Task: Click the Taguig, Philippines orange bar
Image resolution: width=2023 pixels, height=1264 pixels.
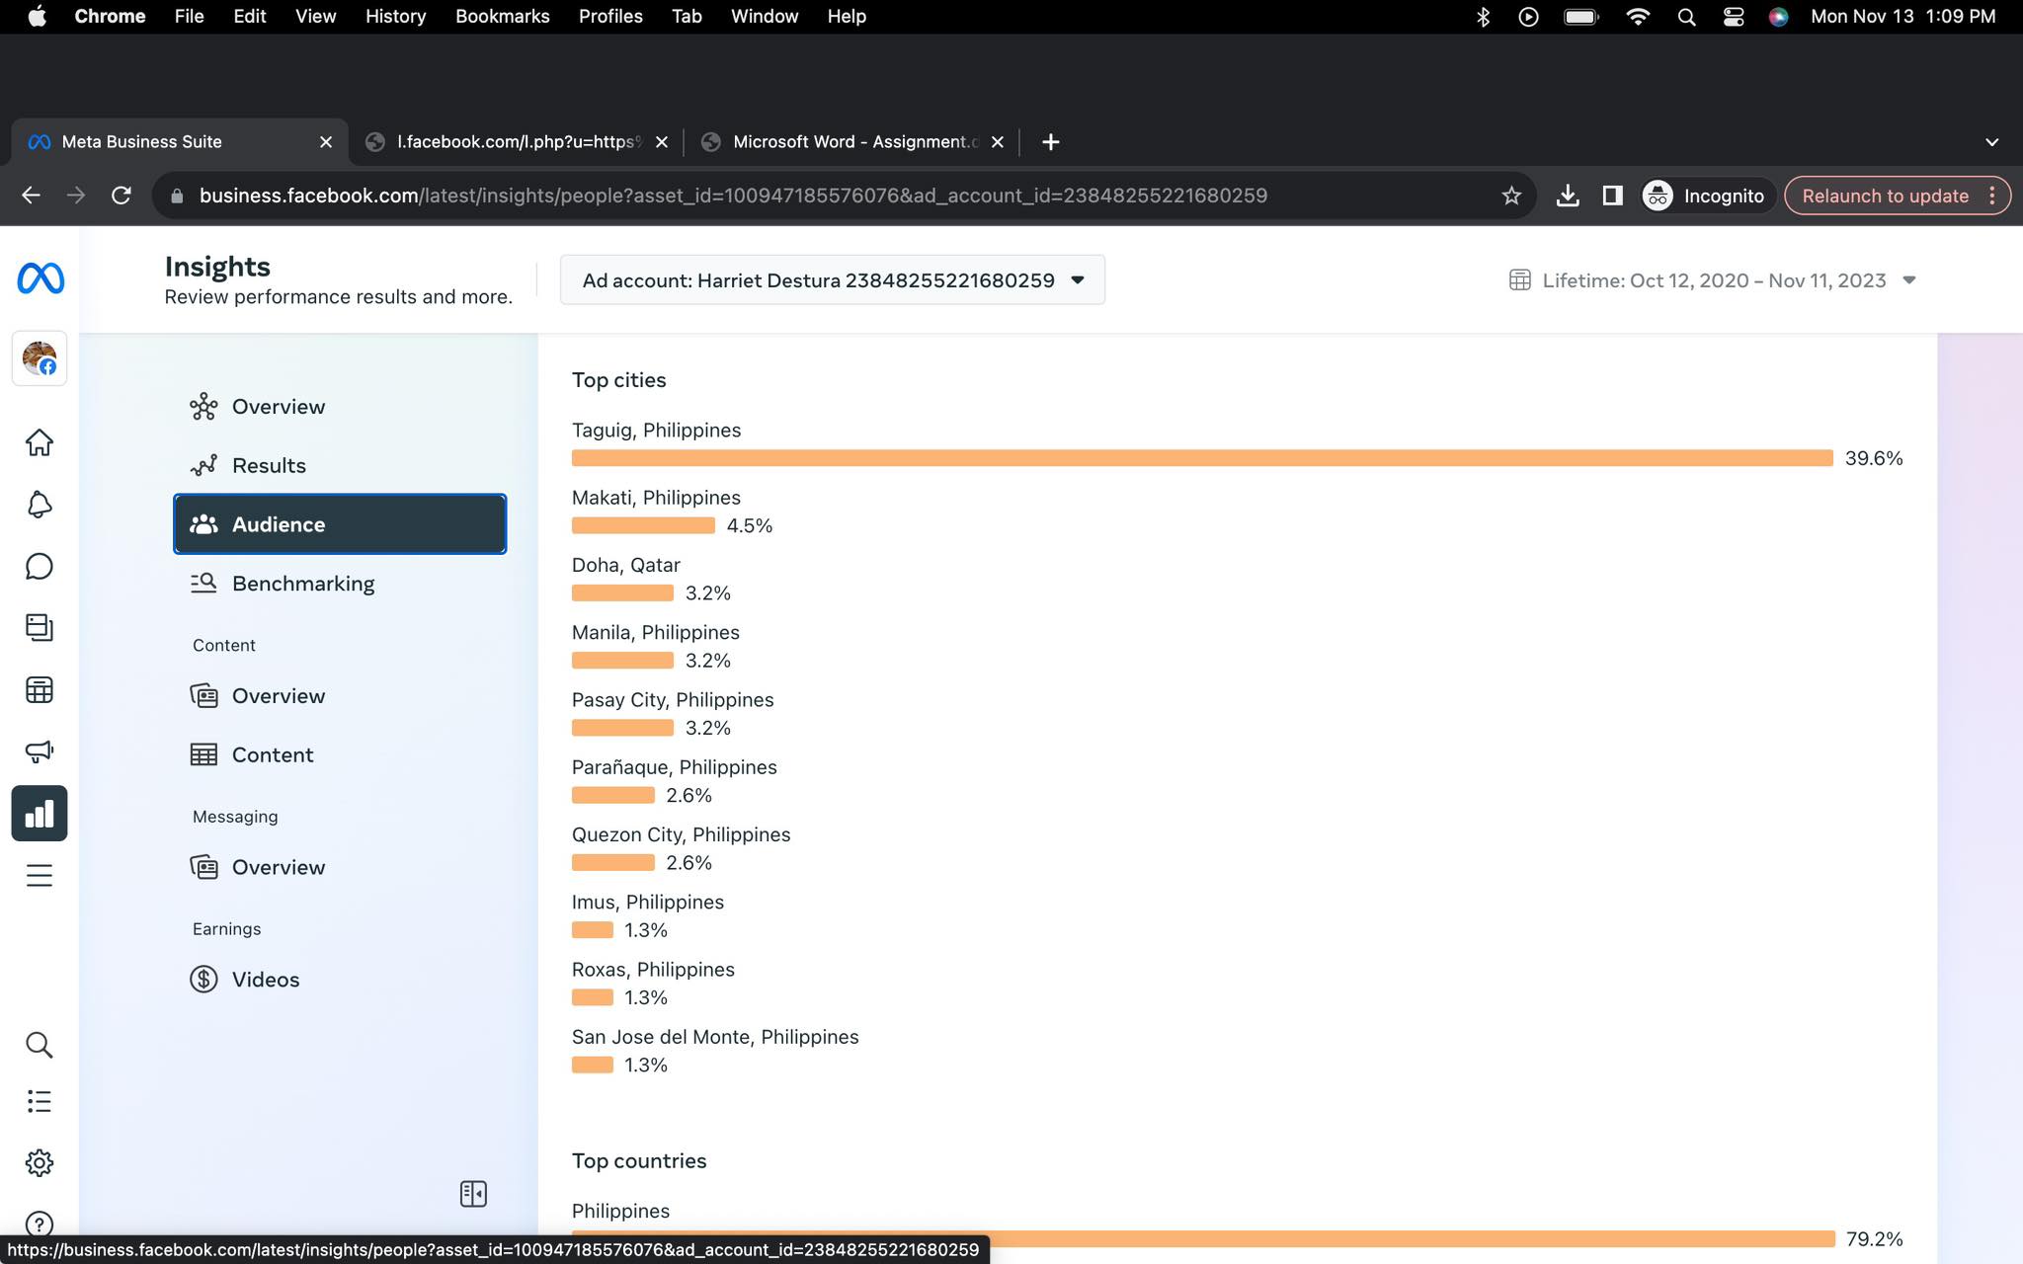Action: 1201,458
